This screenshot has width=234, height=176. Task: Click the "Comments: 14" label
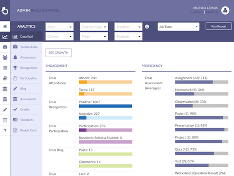coord(90,162)
